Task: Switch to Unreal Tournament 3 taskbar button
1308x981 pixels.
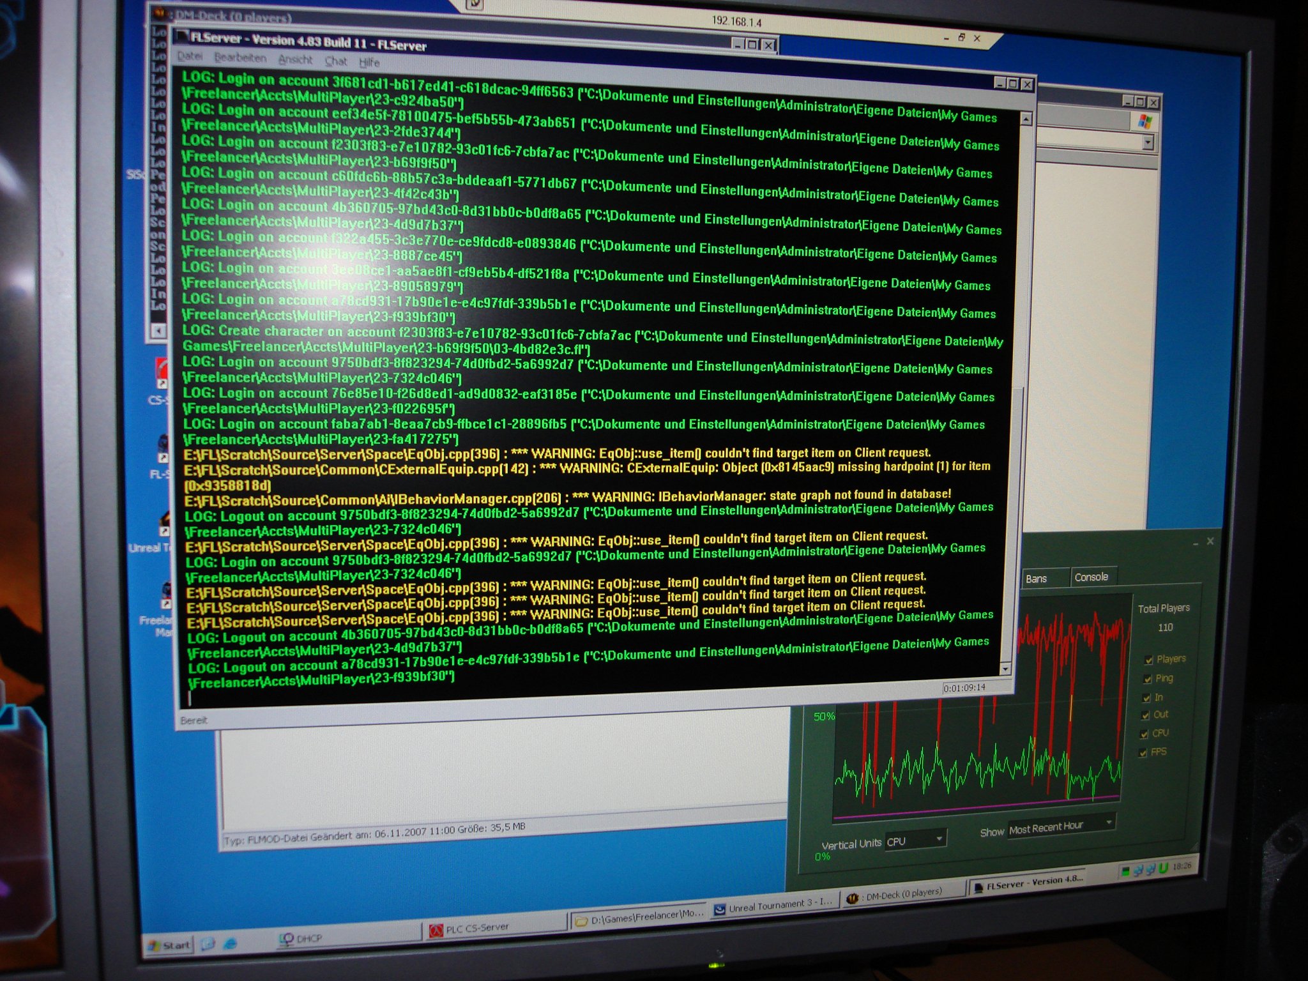Action: (773, 904)
